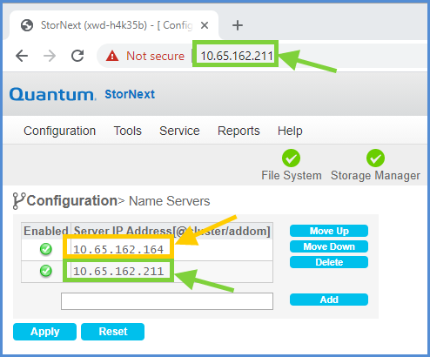Viewport: 430px width, 357px height.
Task: Click the Enabled column header
Action: point(46,231)
